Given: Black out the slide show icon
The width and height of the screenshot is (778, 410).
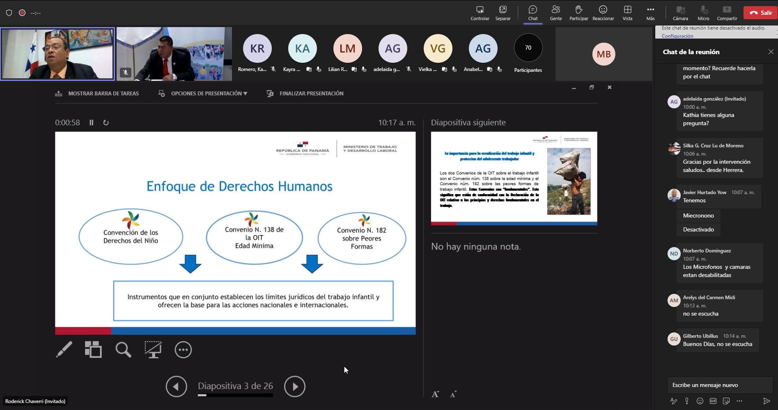Looking at the screenshot, I should point(153,350).
